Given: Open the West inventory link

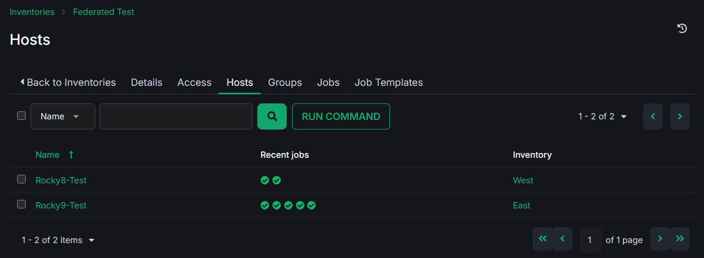Looking at the screenshot, I should 523,180.
